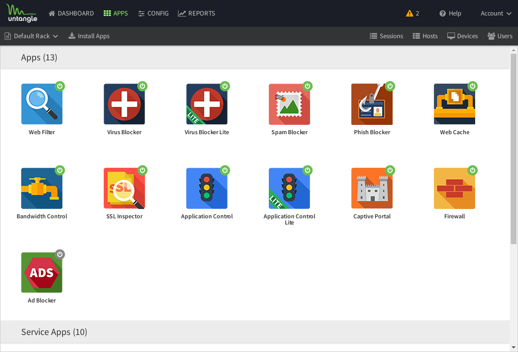
Task: Click the Untangle logo
Action: [22, 13]
